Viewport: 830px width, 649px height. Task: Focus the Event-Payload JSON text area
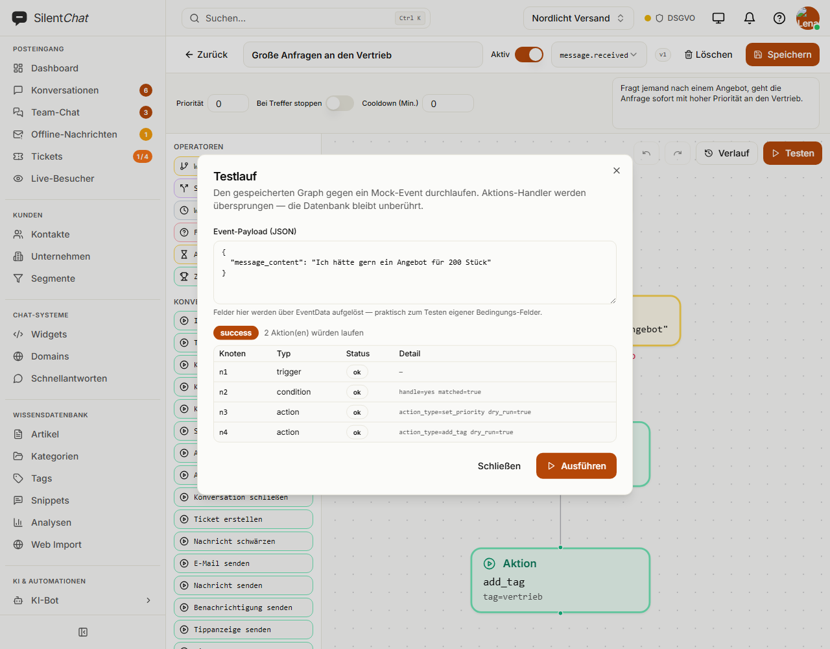click(415, 273)
